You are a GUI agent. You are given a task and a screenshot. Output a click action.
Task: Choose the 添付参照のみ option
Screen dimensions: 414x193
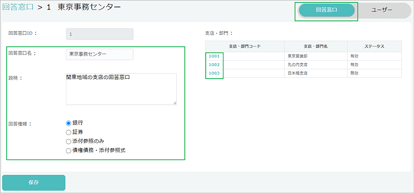[x=69, y=141]
